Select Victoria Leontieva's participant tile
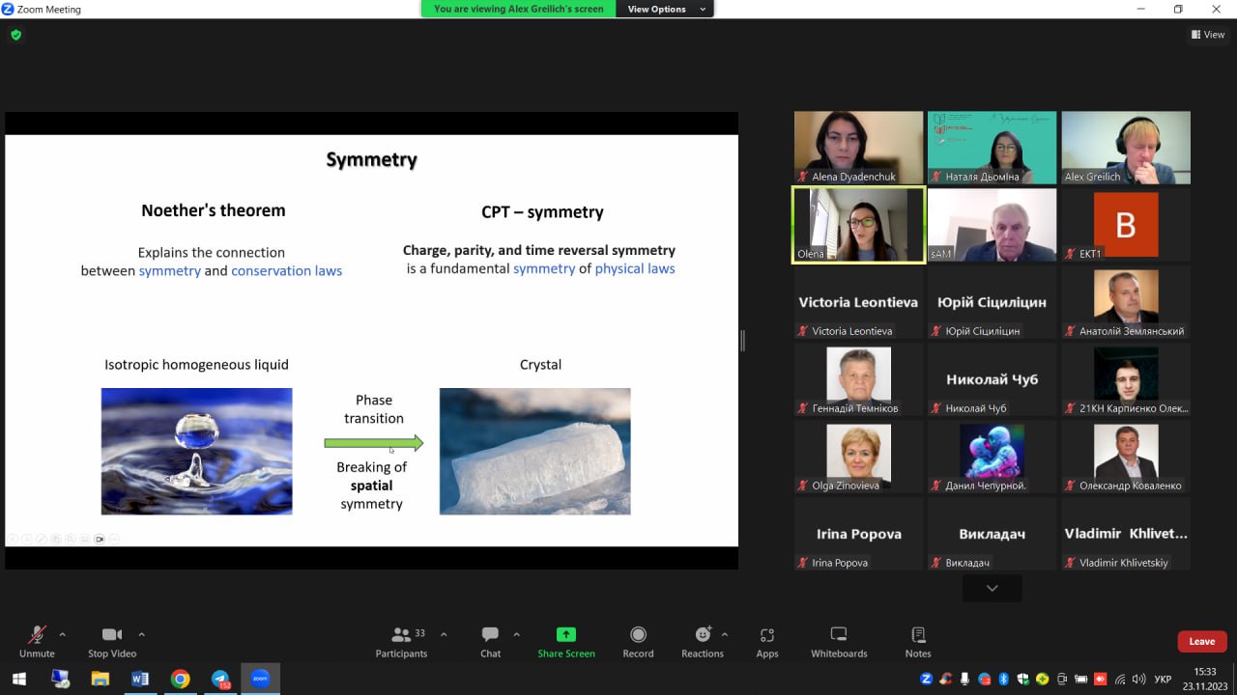The height and width of the screenshot is (695, 1237). click(858, 302)
